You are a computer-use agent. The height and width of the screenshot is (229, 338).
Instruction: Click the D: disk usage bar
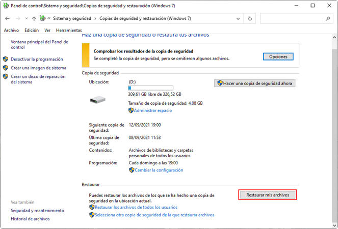(150, 88)
